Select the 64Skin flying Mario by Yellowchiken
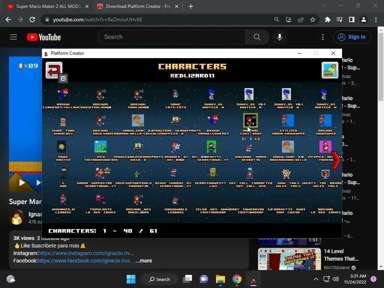Image resolution: width=384 pixels, height=288 pixels. (63, 94)
